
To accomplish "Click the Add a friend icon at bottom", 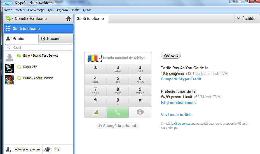I will pos(9,149).
